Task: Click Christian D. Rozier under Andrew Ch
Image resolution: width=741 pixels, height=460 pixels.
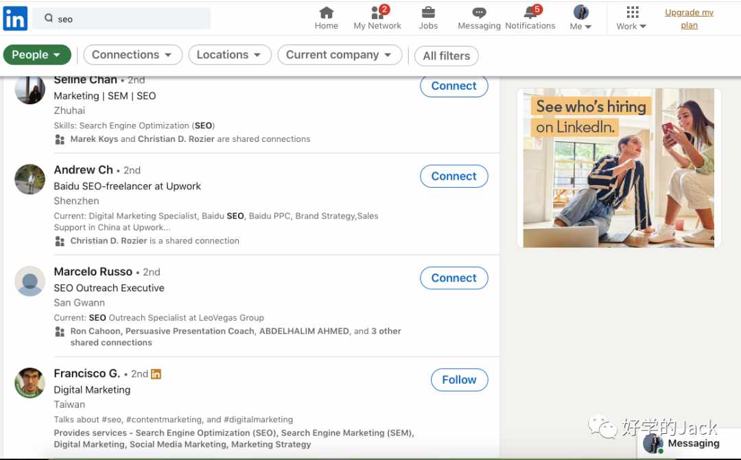Action: pyautogui.click(x=108, y=241)
